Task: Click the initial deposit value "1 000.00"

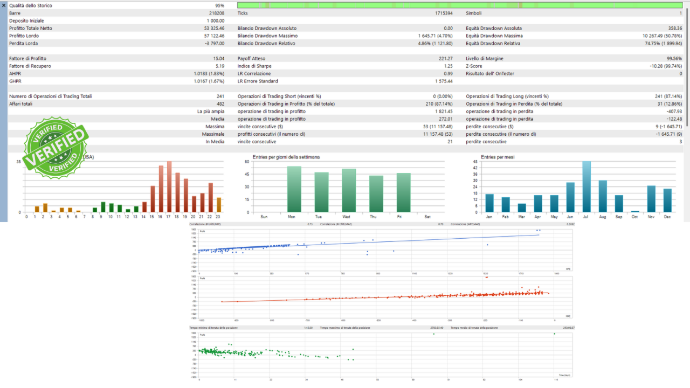Action: 215,20
